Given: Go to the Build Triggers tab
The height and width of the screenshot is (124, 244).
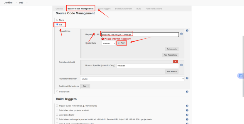Looking at the screenshot, I should pos(104,9).
